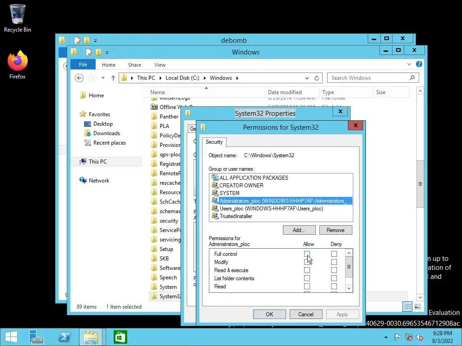Screen dimensions: 462x346
Task: Check Allow for Full control
Action: pos(307,254)
